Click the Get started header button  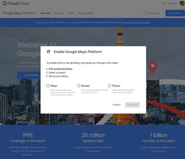tap(175, 13)
